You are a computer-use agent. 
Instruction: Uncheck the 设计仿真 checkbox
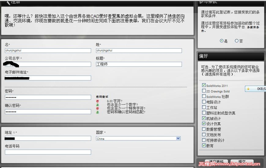pyautogui.click(x=204, y=124)
